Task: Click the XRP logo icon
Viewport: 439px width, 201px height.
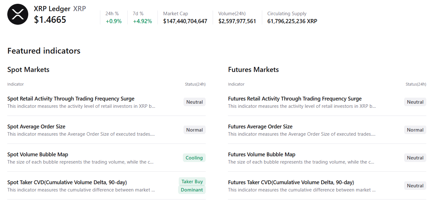Action: 18,14
